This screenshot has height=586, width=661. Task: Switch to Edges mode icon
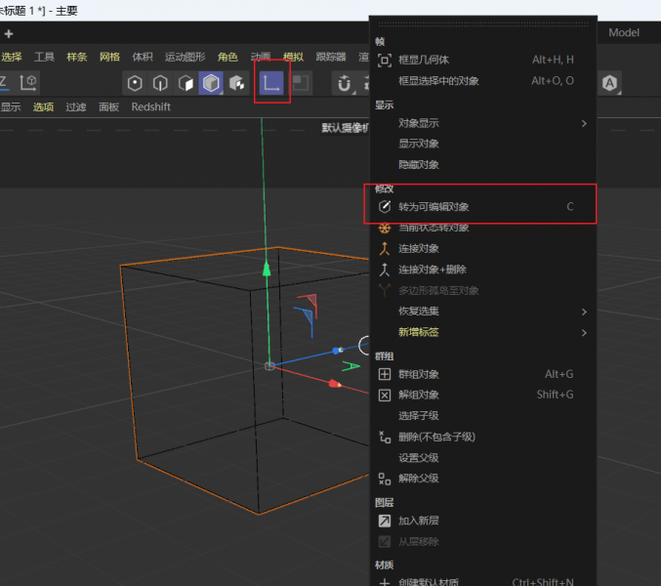(x=160, y=83)
